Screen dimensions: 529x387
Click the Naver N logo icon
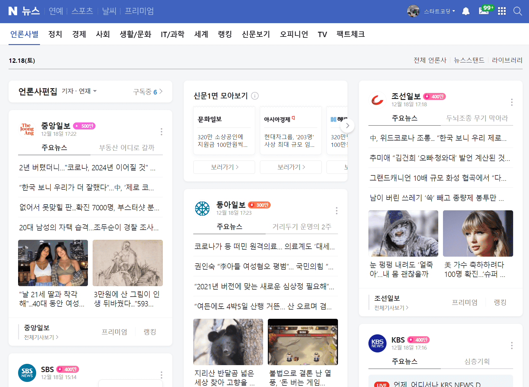(13, 11)
